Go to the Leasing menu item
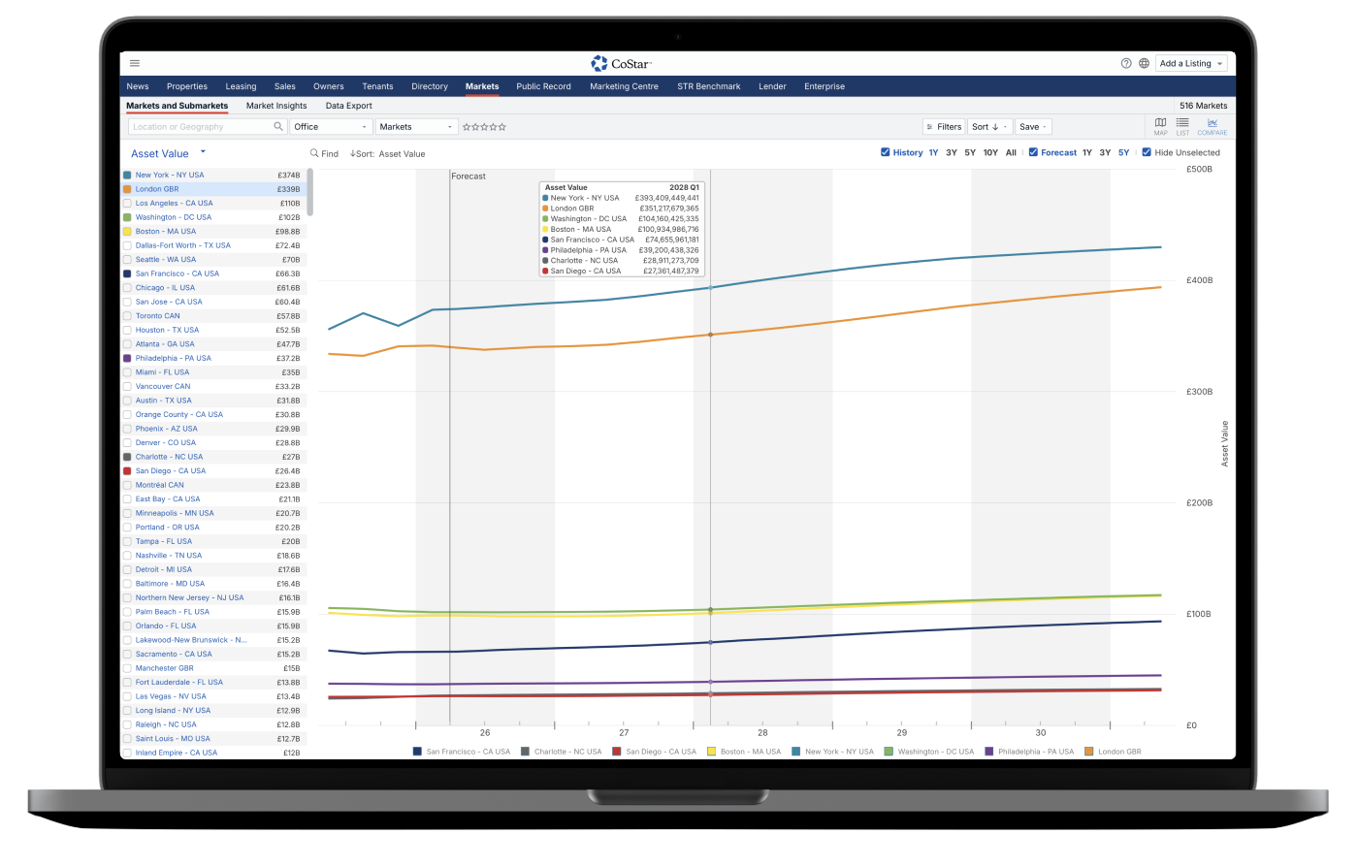Screen dimensions: 1358x867 [241, 86]
